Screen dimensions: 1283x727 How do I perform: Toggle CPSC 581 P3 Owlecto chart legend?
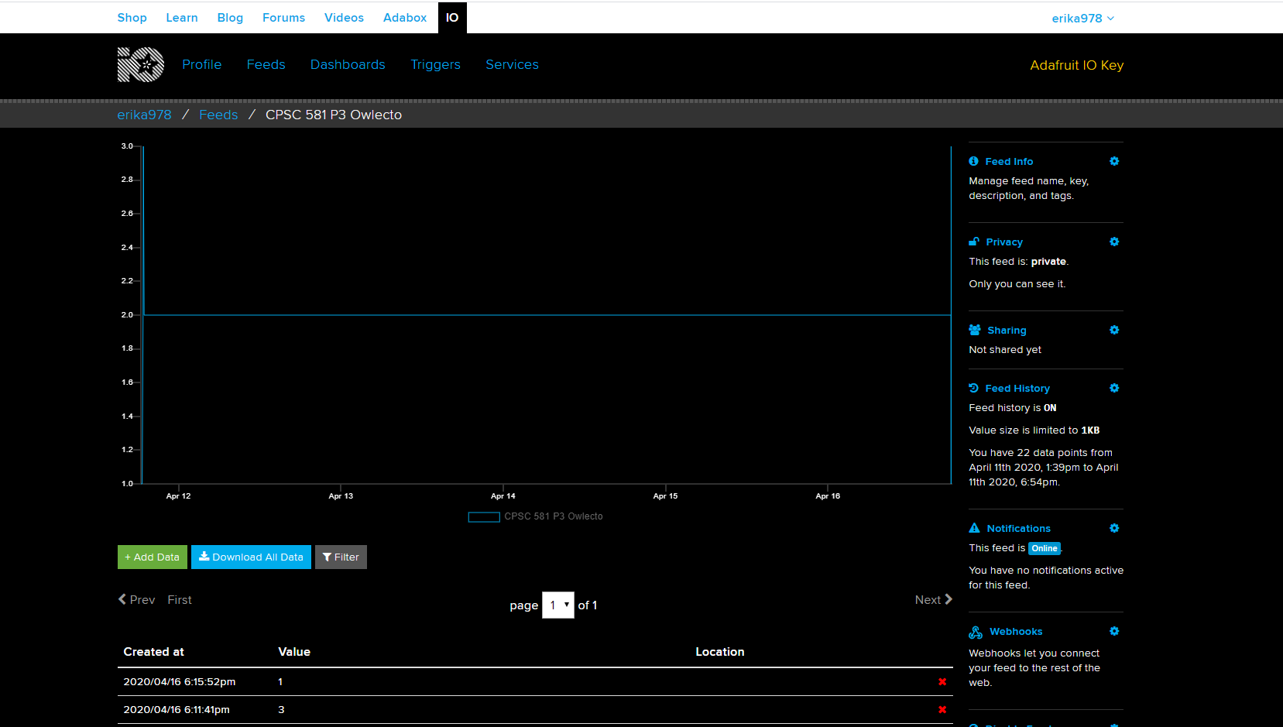[535, 516]
